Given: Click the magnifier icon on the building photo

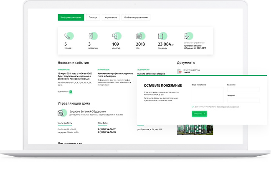Looking at the screenshot, I should point(210,132).
